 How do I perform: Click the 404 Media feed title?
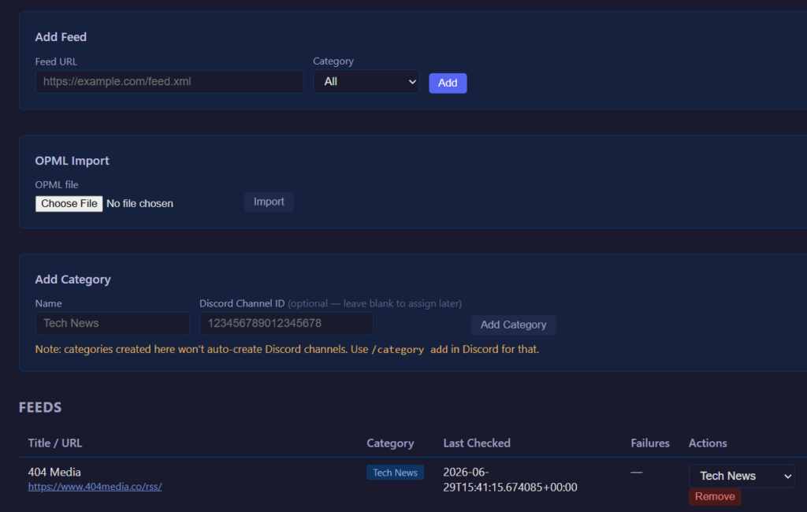[54, 472]
